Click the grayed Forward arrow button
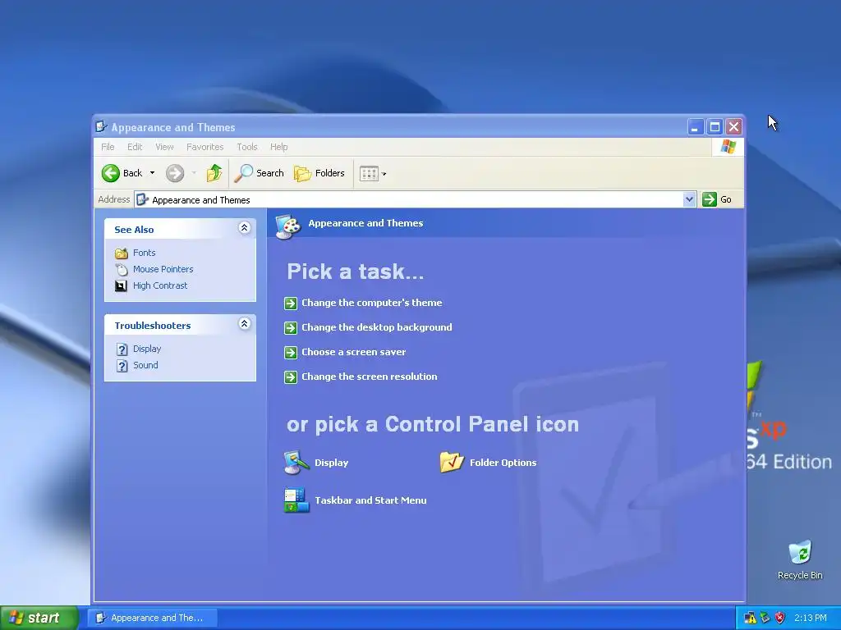 coord(175,173)
